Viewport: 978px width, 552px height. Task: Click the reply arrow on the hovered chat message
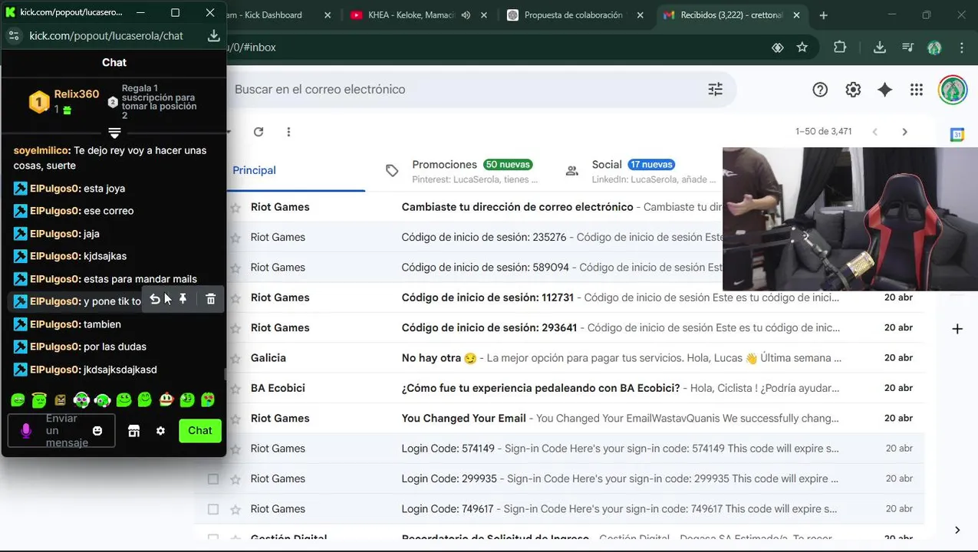(x=155, y=299)
